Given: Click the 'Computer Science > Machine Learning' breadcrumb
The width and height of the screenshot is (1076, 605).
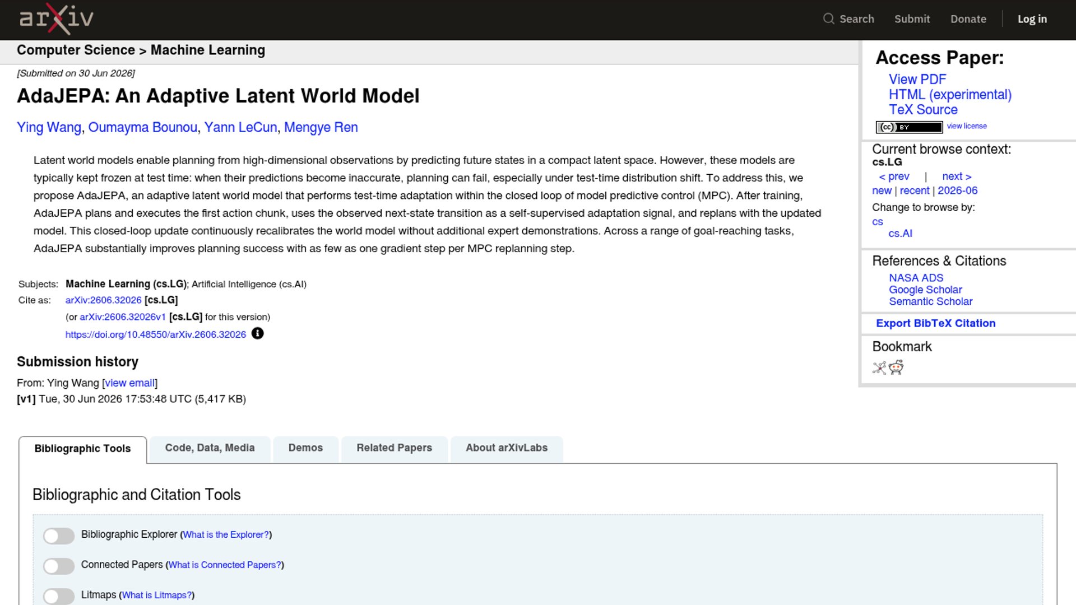Looking at the screenshot, I should [x=141, y=50].
